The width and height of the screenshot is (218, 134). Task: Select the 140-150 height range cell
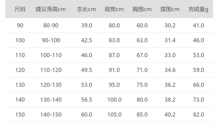51,114
